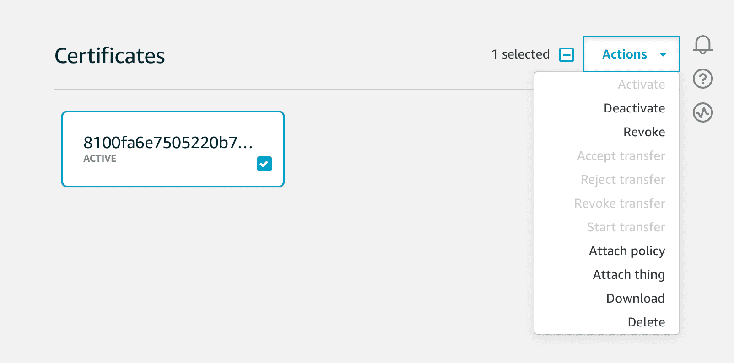This screenshot has height=363, width=734.
Task: Click the help question mark icon
Action: tap(702, 79)
